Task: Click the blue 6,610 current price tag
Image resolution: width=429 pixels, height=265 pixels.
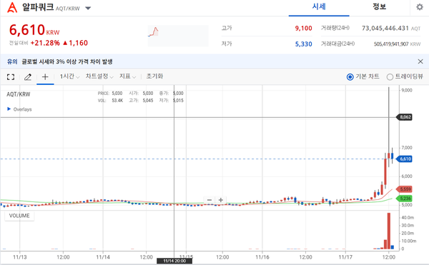Action: (405, 159)
